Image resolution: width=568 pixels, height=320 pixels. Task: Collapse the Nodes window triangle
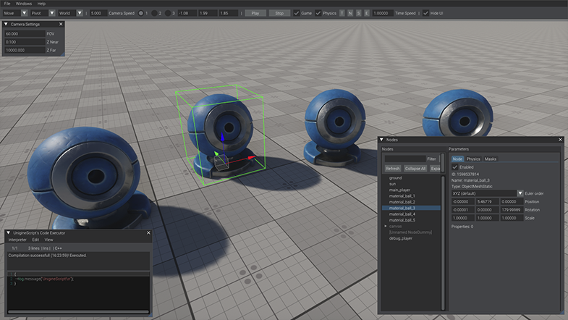(x=382, y=140)
